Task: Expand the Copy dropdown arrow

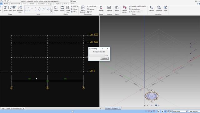Action: click(77, 7)
